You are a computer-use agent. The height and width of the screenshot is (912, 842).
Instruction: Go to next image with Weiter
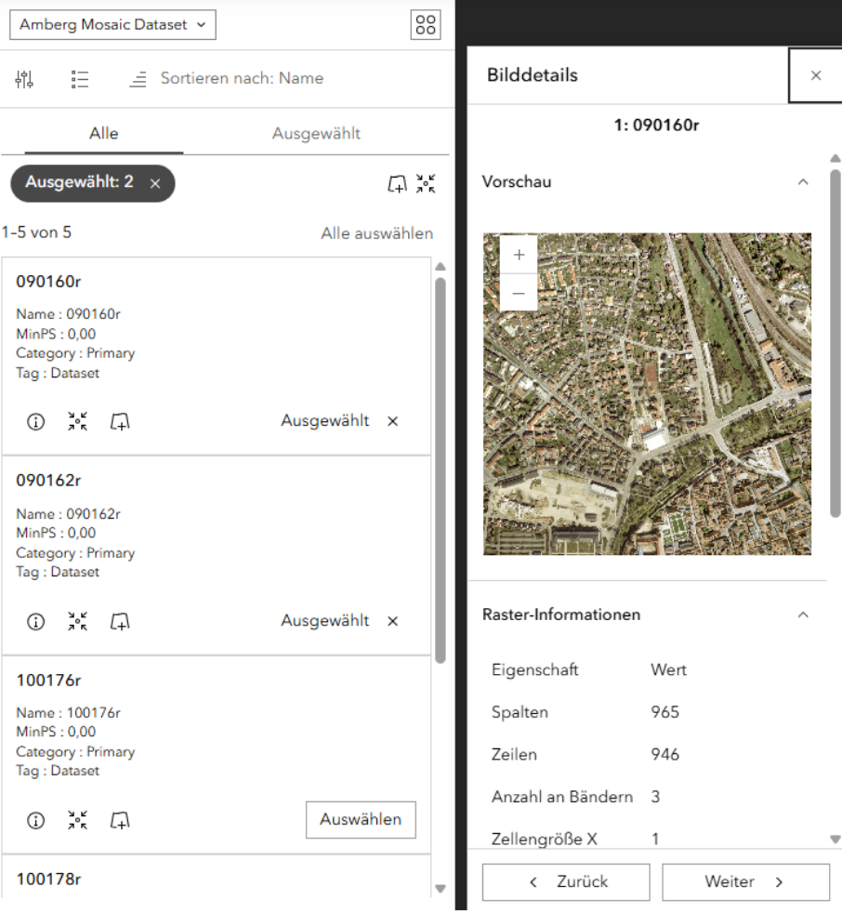tap(745, 881)
